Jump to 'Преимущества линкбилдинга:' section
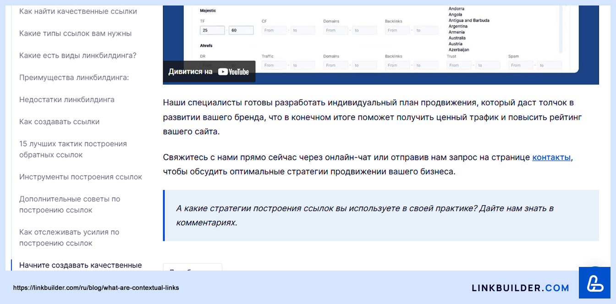This screenshot has height=304, width=616. click(x=74, y=77)
